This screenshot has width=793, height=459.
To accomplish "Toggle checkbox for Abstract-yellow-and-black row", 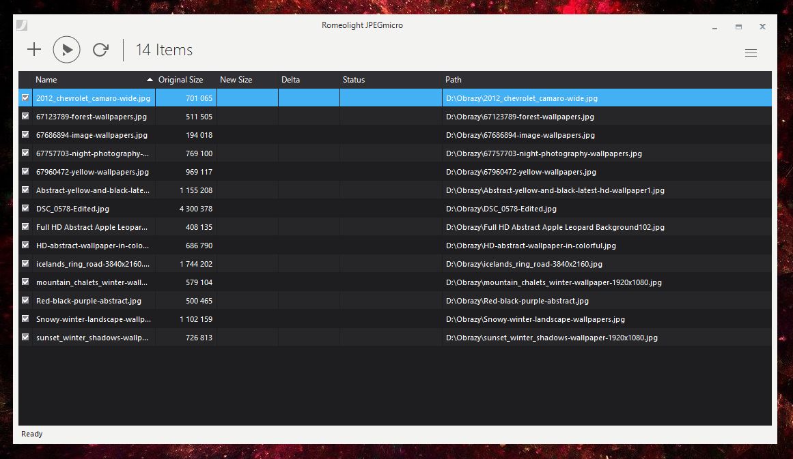I will [x=25, y=190].
